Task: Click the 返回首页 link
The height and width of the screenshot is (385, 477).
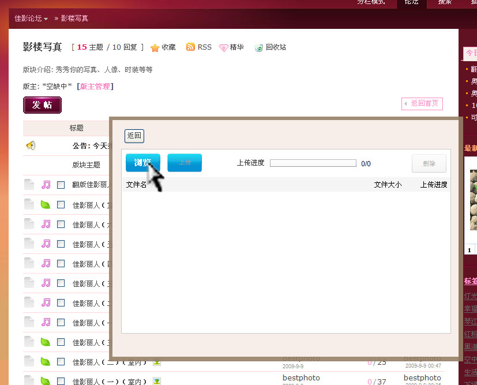Action: tap(422, 104)
